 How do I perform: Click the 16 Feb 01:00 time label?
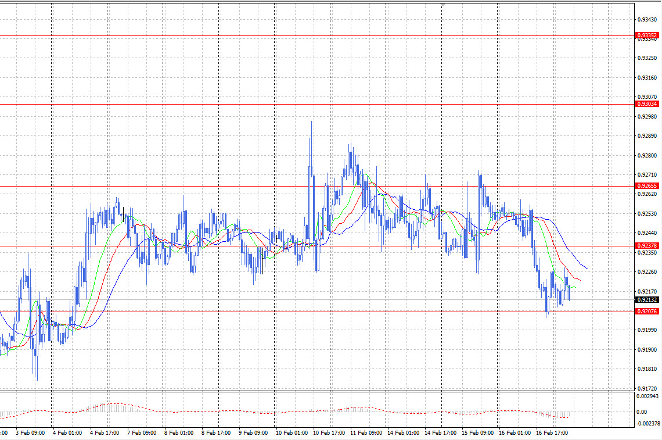515,433
